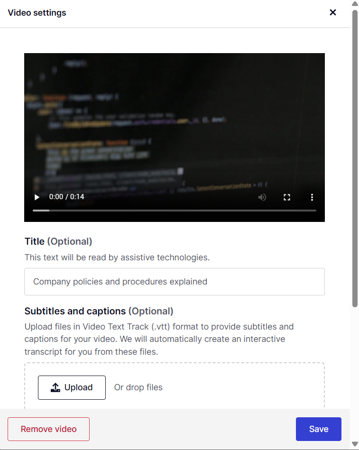Close the Video settings dialog

pyautogui.click(x=333, y=12)
